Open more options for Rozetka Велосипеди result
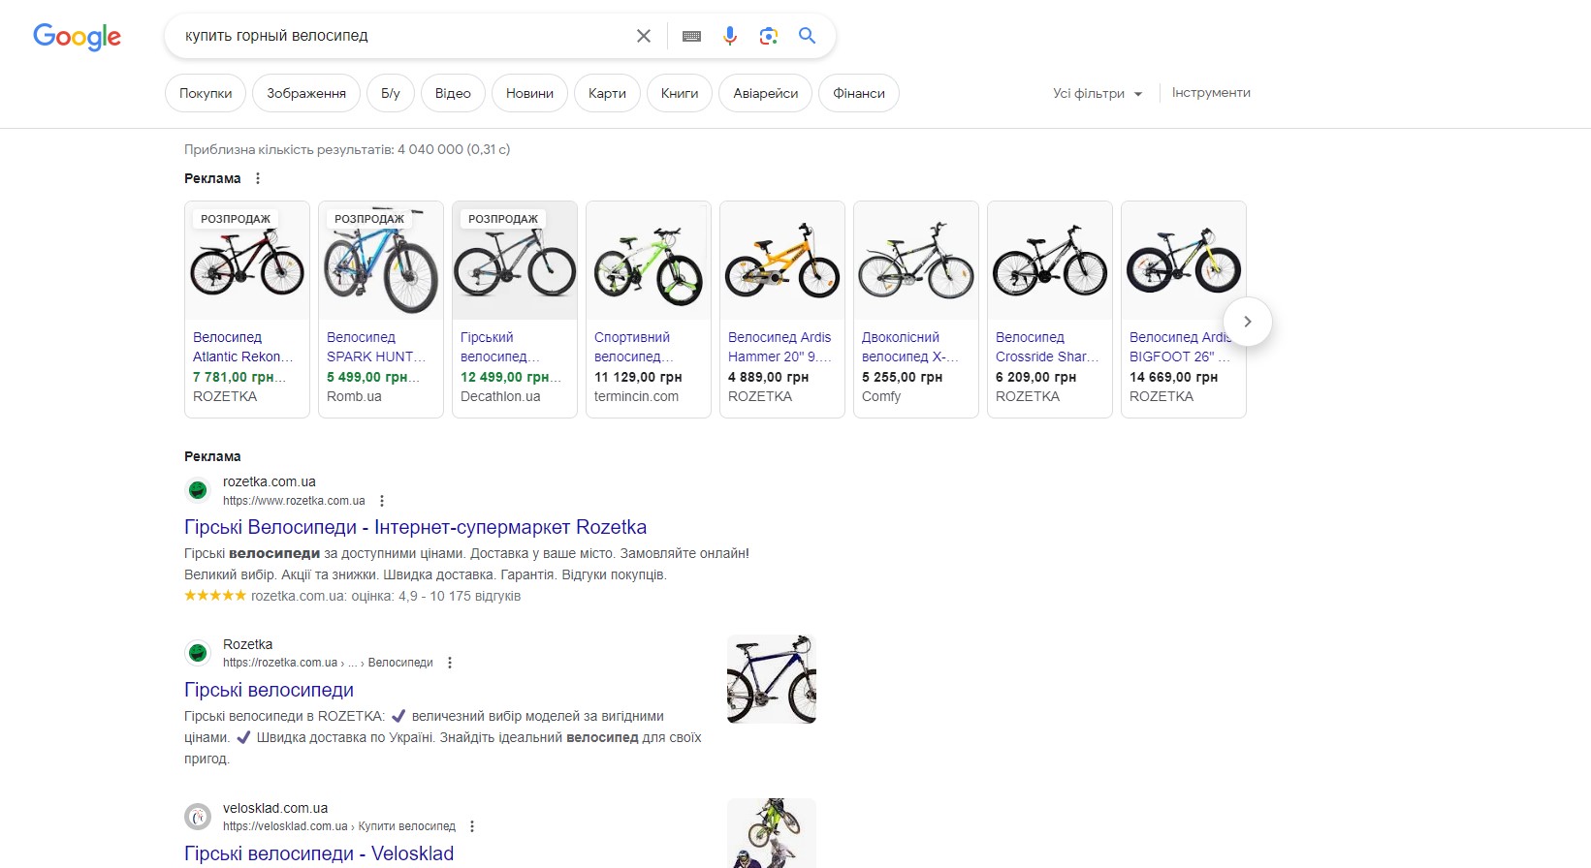Screen dimensions: 1591x868 pyautogui.click(x=450, y=663)
